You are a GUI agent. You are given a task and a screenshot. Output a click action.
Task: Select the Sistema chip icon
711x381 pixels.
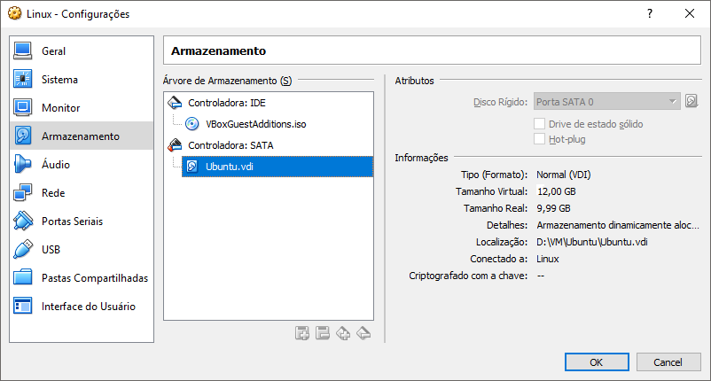click(x=23, y=79)
